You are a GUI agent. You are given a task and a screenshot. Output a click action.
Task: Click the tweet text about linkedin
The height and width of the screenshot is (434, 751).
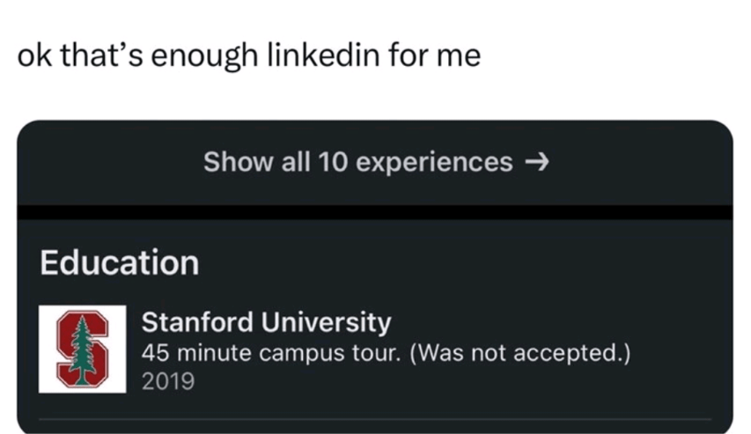click(249, 55)
